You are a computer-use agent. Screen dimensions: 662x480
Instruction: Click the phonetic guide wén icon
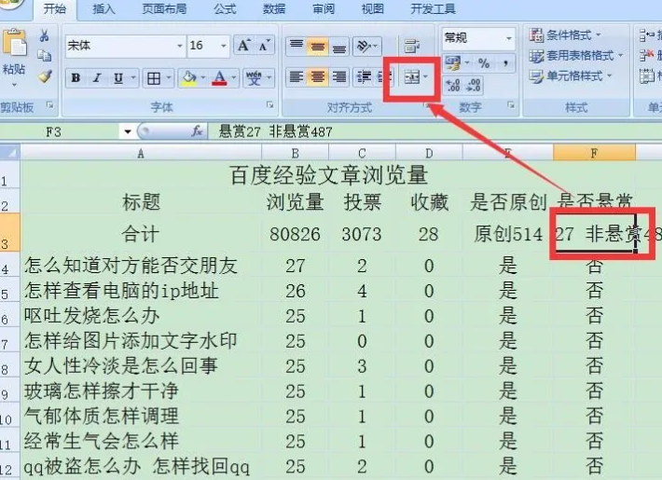(x=255, y=78)
